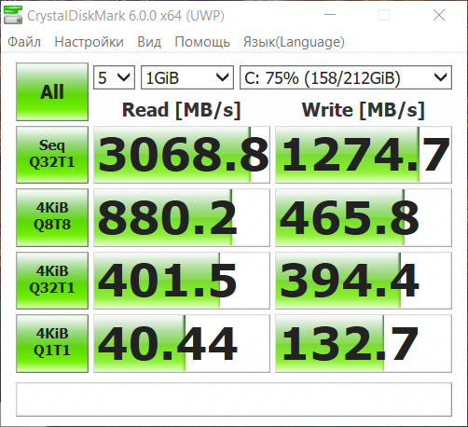Open the Файл menu
Screen dimensions: 468x427
click(x=24, y=42)
